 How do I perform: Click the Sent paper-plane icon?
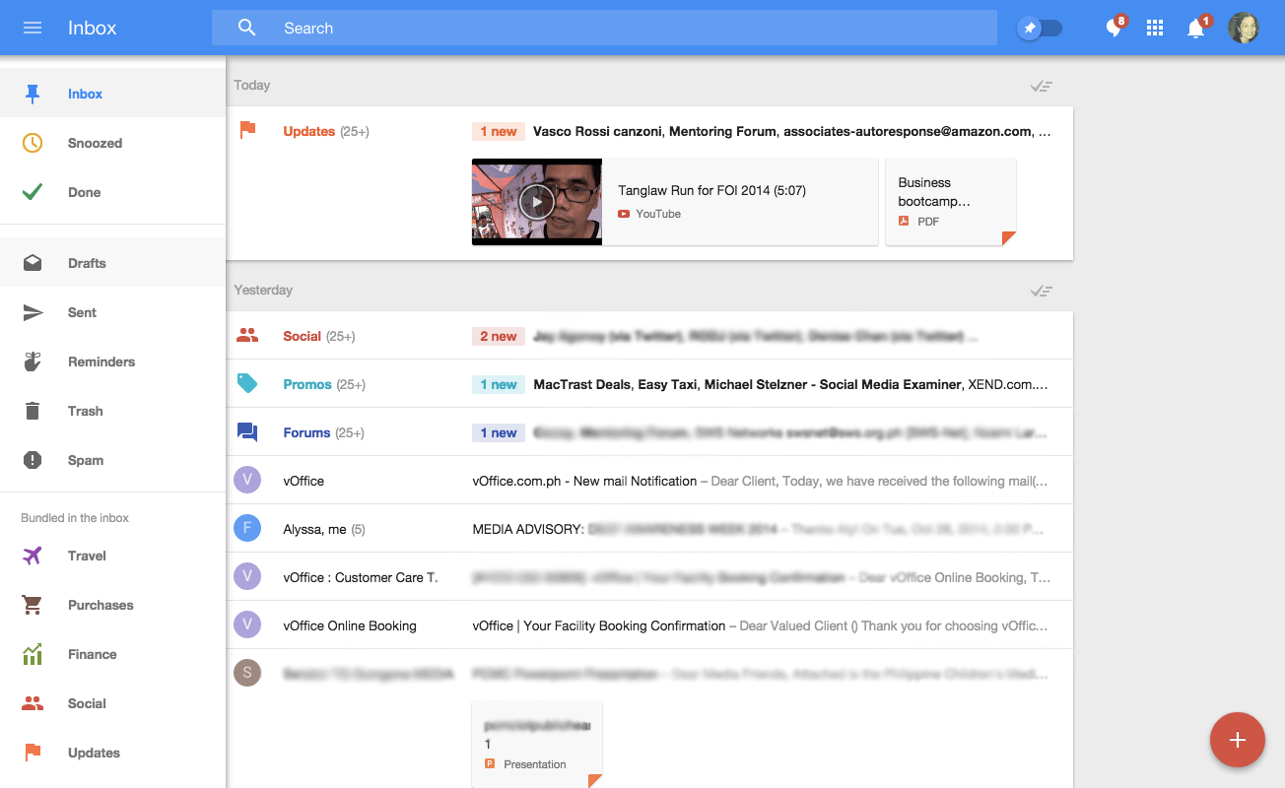pyautogui.click(x=33, y=312)
